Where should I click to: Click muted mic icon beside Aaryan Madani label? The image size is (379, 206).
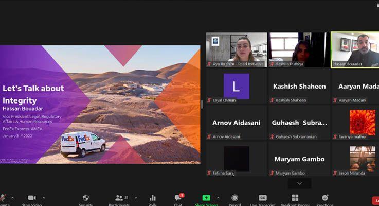[x=335, y=100]
